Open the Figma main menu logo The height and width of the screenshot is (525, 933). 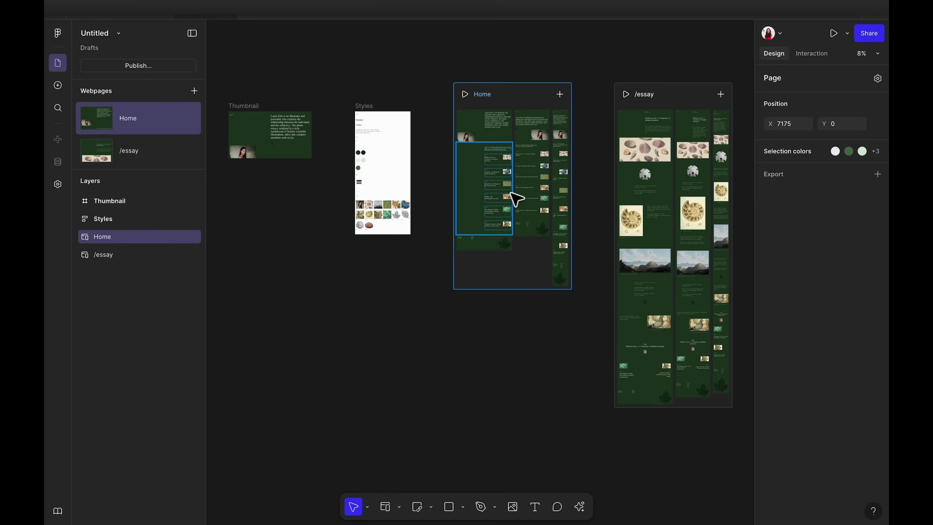(x=58, y=33)
